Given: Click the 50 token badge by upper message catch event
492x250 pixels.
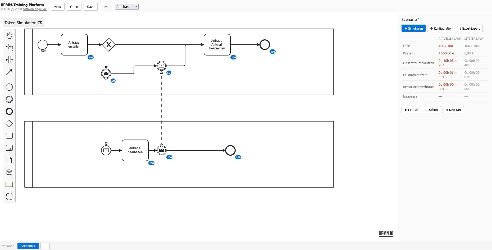Looking at the screenshot, I should [169, 73].
